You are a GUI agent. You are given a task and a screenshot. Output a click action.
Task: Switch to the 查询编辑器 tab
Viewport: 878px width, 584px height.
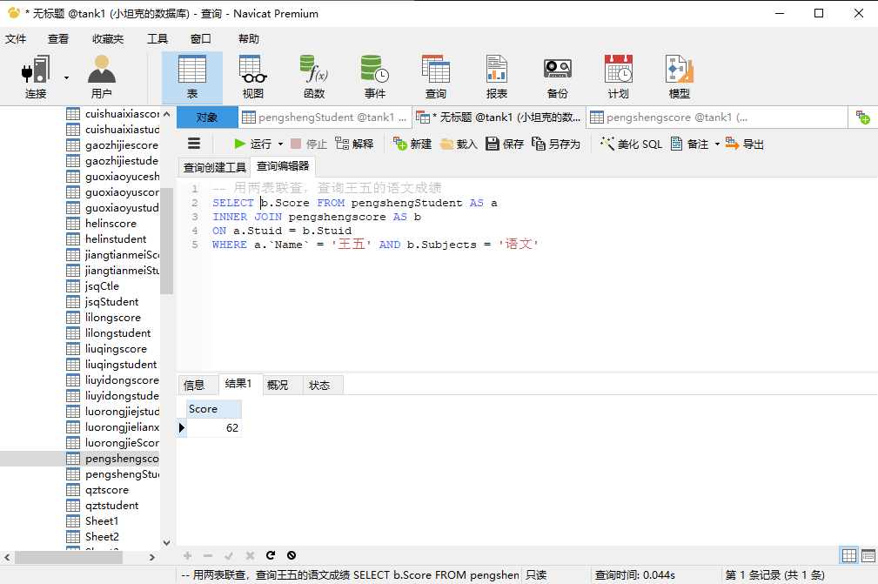tap(283, 166)
